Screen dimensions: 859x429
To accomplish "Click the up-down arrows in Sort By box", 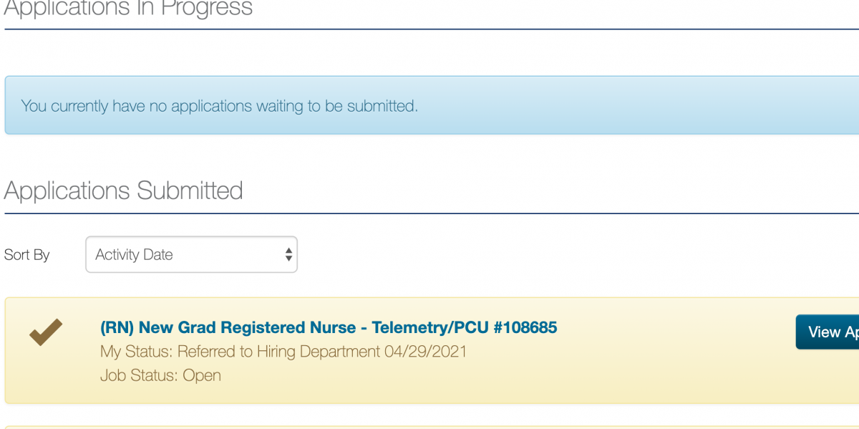I will pos(288,254).
